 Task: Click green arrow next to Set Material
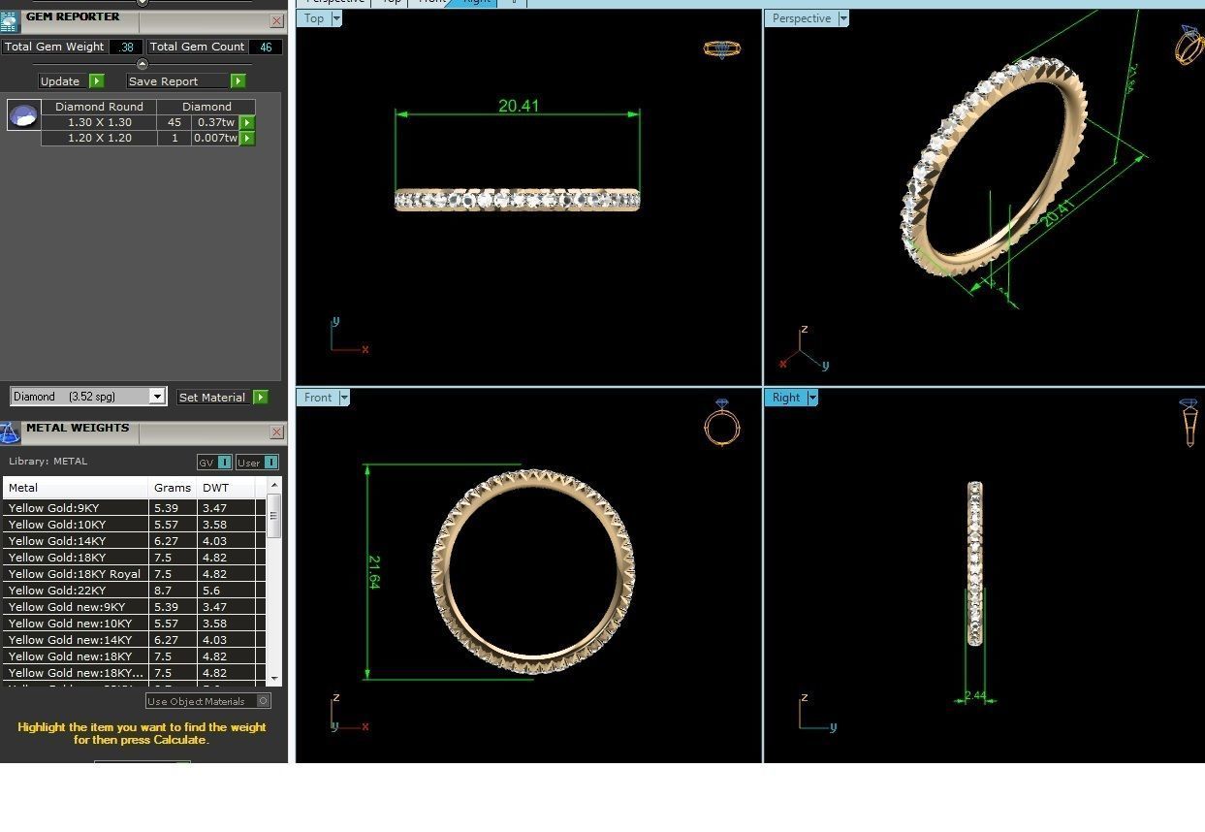click(261, 397)
